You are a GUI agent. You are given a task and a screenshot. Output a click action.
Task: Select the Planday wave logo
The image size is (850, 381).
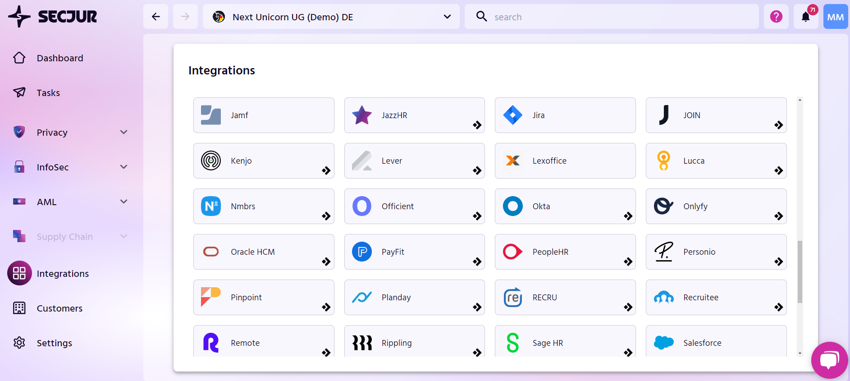coord(362,297)
